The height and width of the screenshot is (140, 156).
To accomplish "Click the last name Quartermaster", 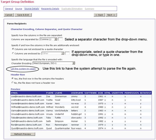I will (62, 128).
